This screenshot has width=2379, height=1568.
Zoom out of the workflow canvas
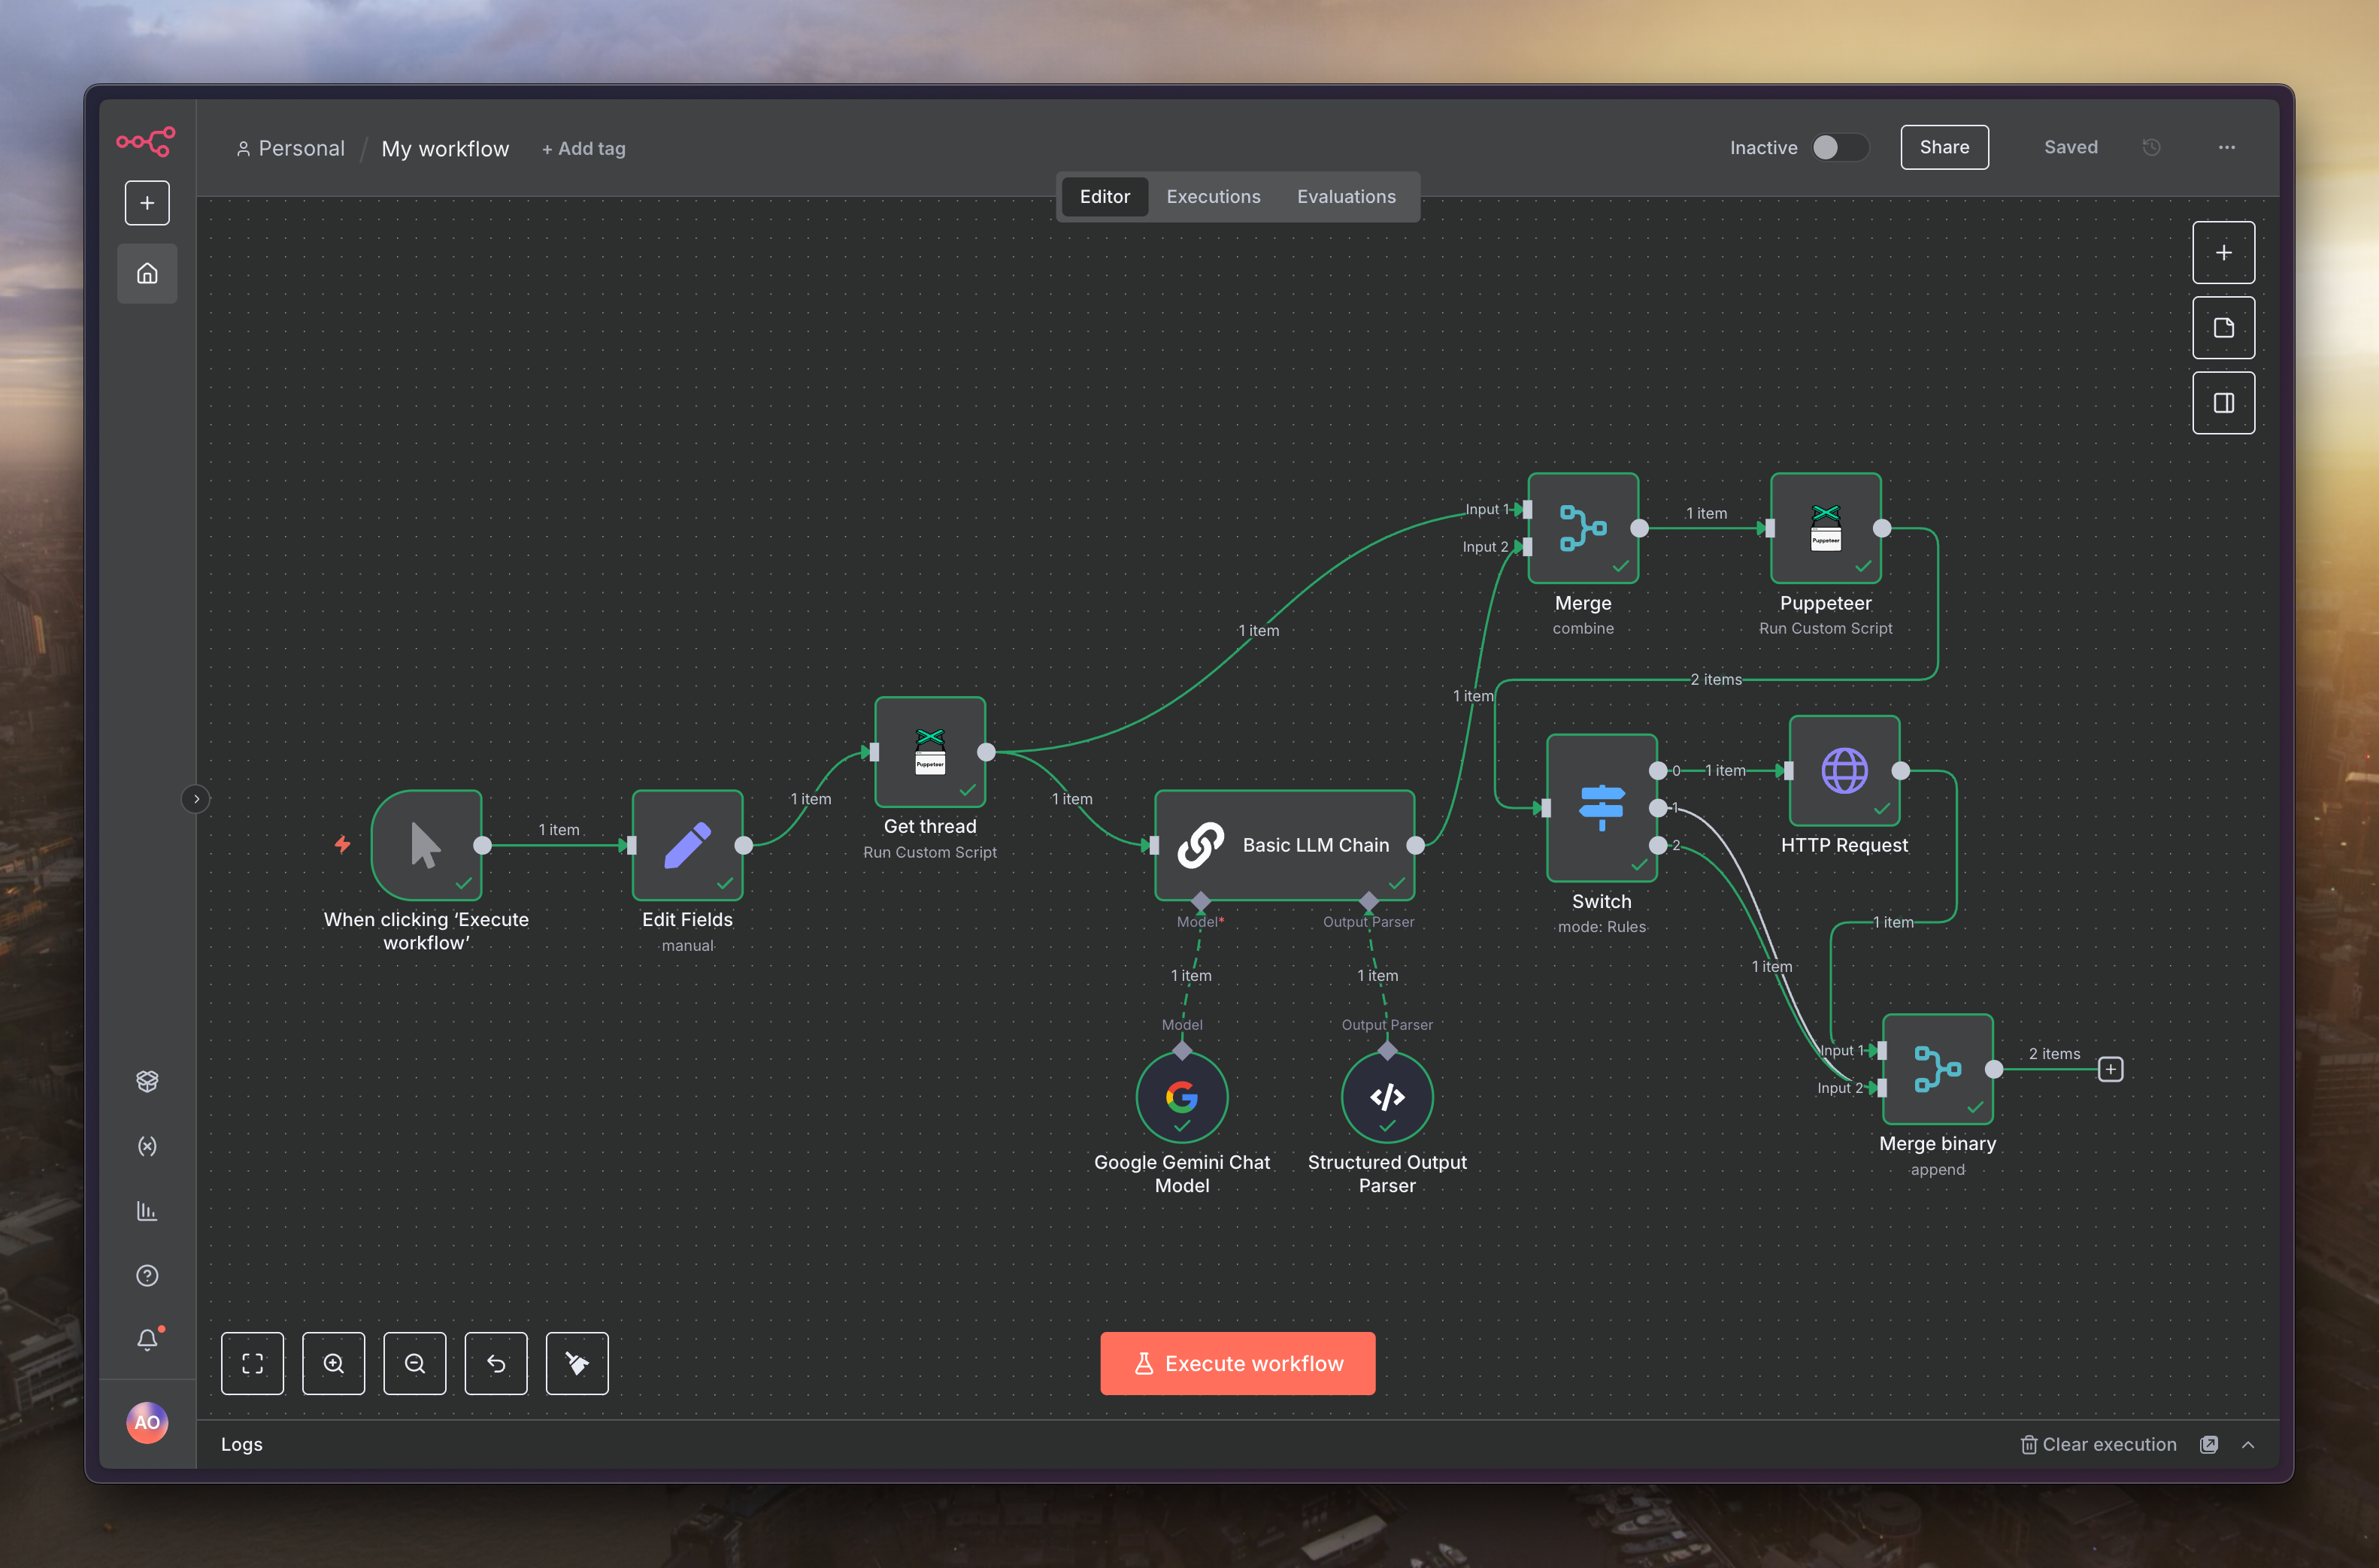(414, 1363)
